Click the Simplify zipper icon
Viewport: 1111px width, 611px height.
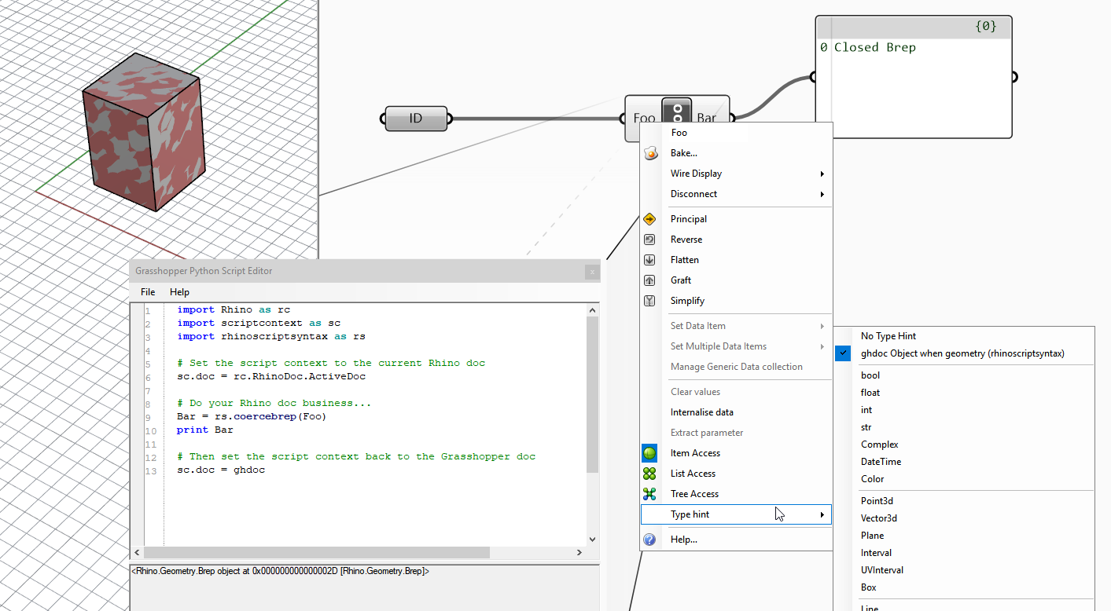[x=649, y=300]
